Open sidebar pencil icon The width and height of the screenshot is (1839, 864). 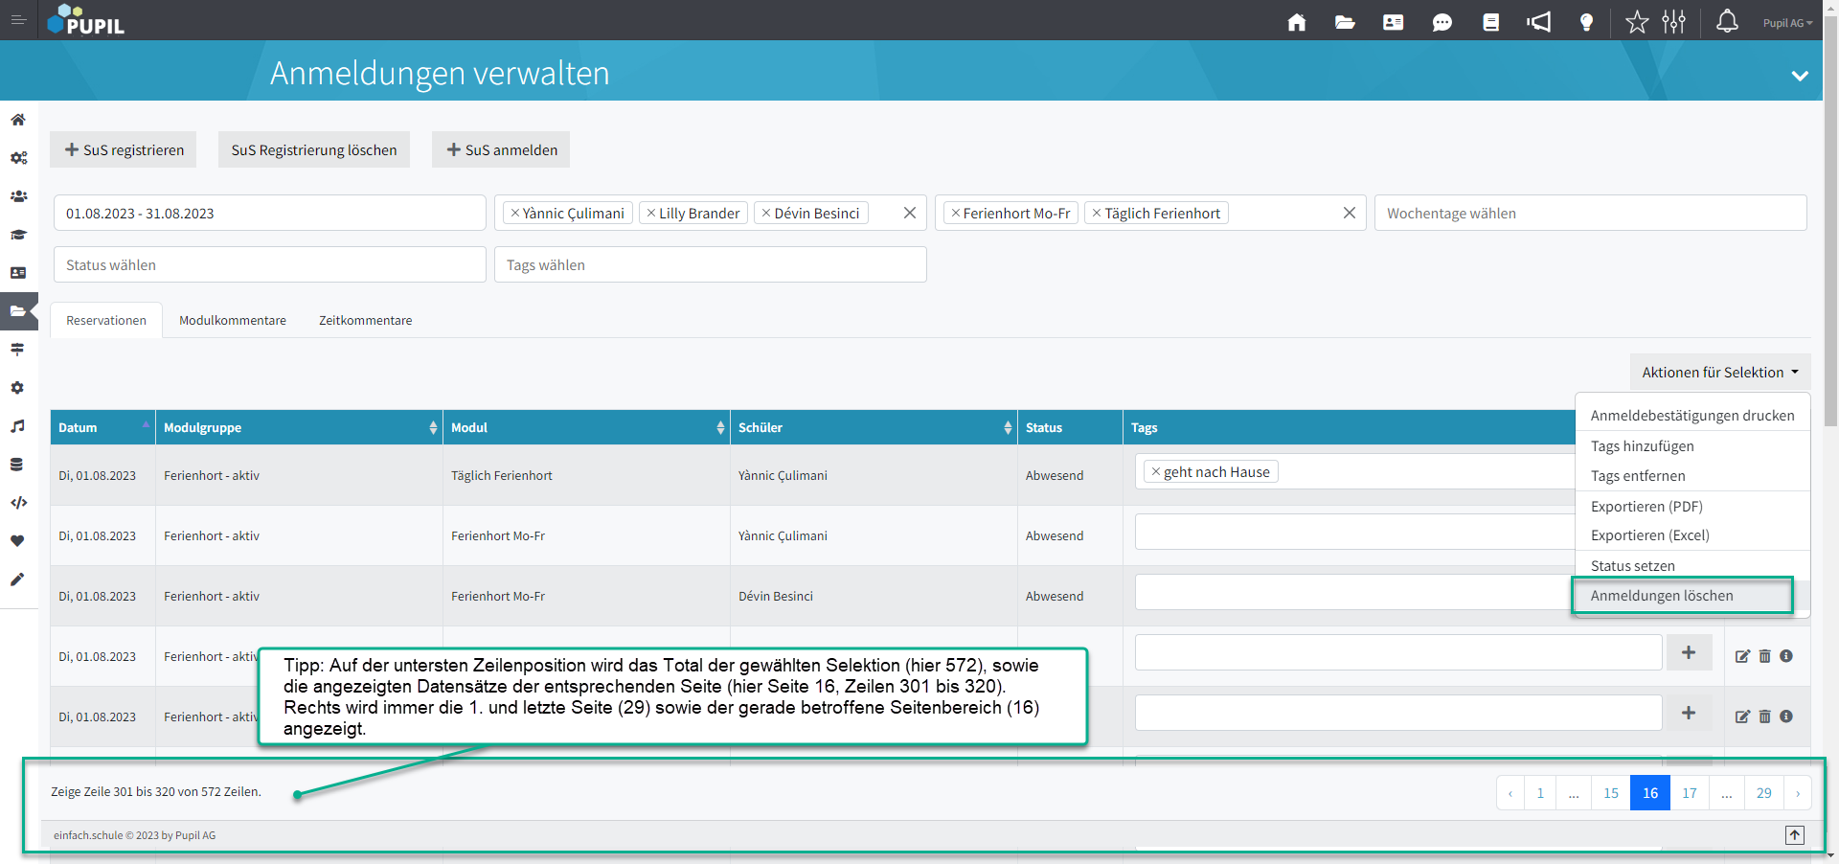(17, 580)
